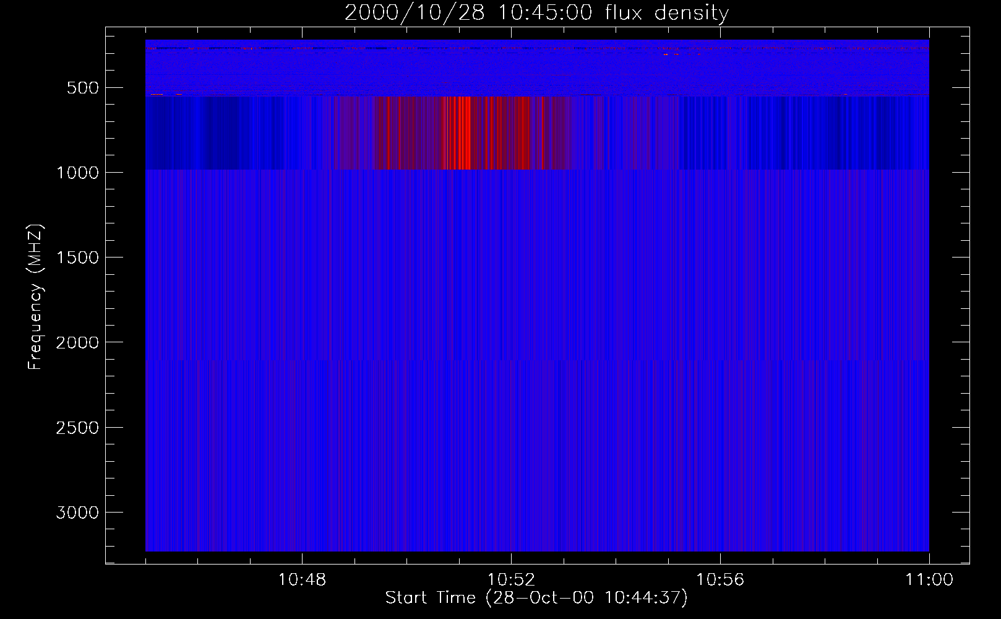Click the 'Frequency (MHZ)' axis label
Screen dimensions: 1001x619
coord(35,297)
